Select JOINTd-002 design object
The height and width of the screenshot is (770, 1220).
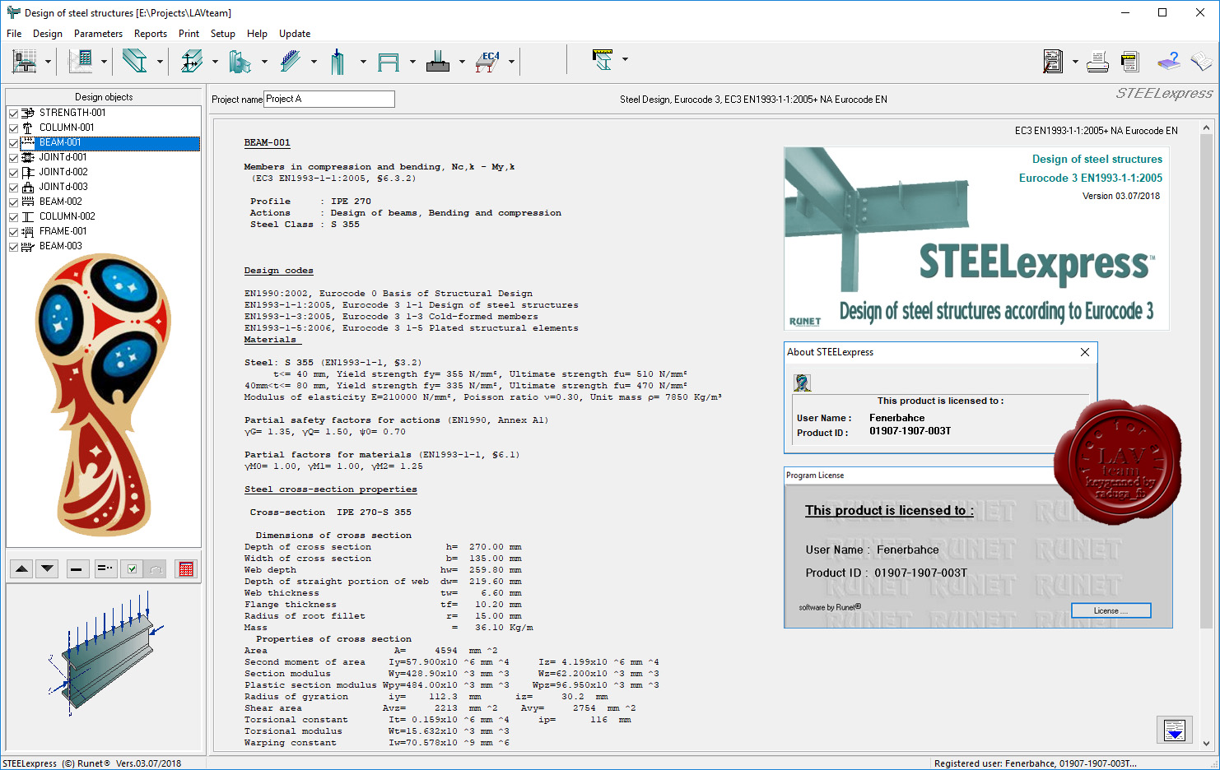tap(63, 172)
